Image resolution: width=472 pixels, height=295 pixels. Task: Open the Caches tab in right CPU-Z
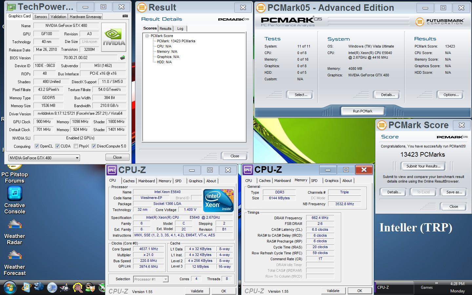[x=265, y=181]
